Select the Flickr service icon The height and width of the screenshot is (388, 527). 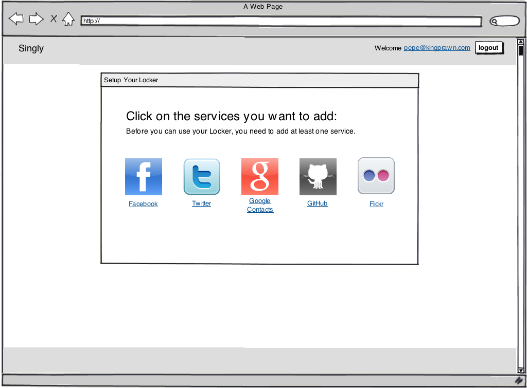point(376,176)
